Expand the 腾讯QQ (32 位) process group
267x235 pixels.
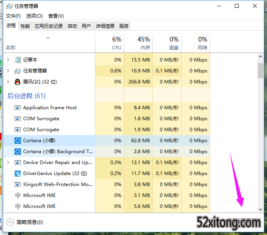(x=8, y=82)
